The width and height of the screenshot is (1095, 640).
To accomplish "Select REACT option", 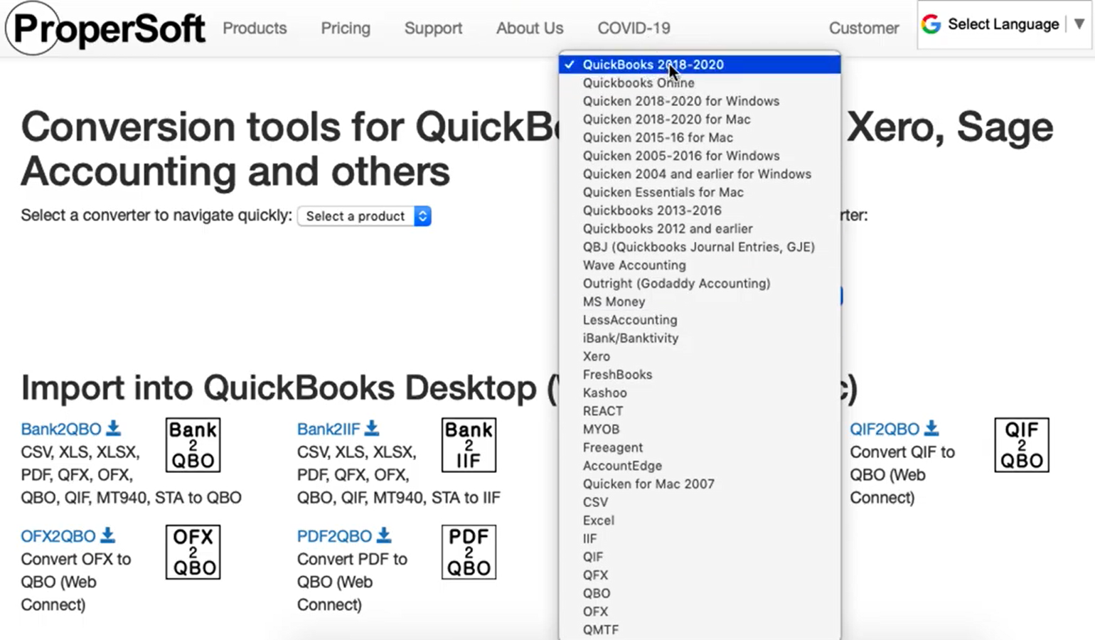I will coord(700,412).
